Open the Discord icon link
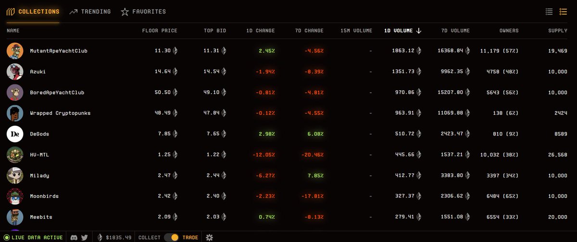The width and height of the screenshot is (577, 242). click(74, 237)
